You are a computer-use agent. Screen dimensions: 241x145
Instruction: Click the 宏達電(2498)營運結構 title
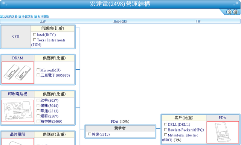(120, 4)
